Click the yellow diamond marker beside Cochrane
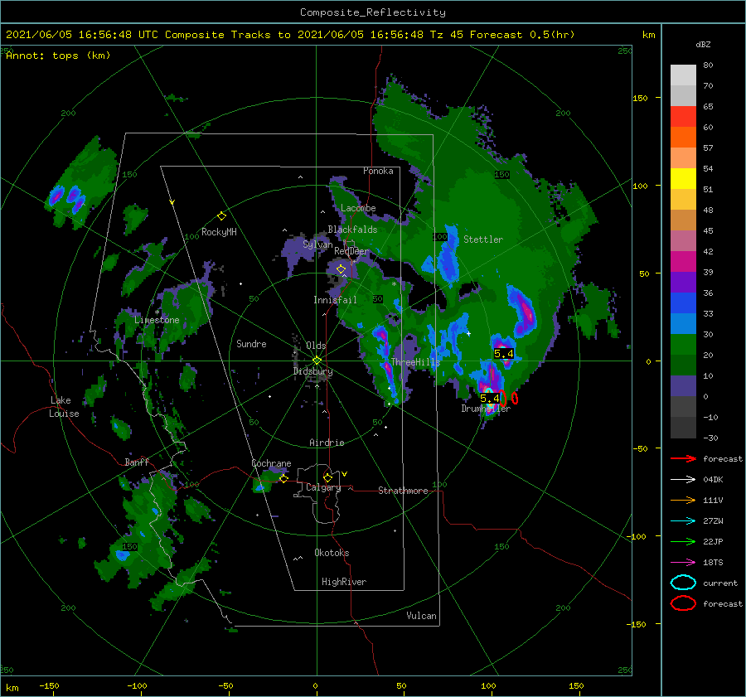The width and height of the screenshot is (746, 697). [284, 479]
